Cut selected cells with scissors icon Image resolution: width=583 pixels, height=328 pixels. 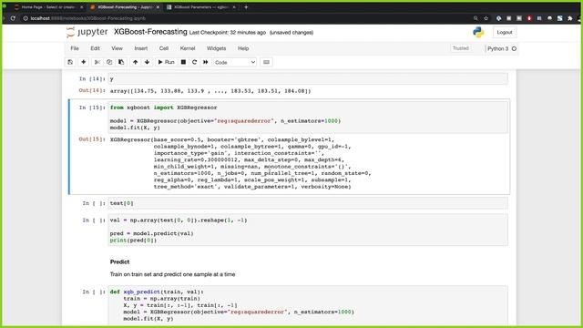click(x=97, y=62)
